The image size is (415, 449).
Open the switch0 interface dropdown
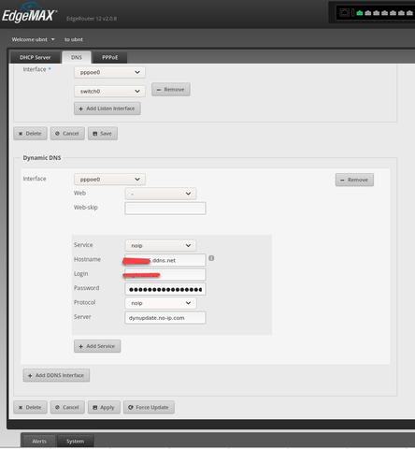point(109,92)
